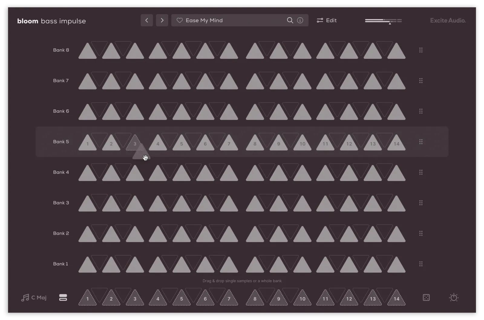Grab the Bank 4 drag handle
Screen dimensions: 484x320
coord(421,172)
